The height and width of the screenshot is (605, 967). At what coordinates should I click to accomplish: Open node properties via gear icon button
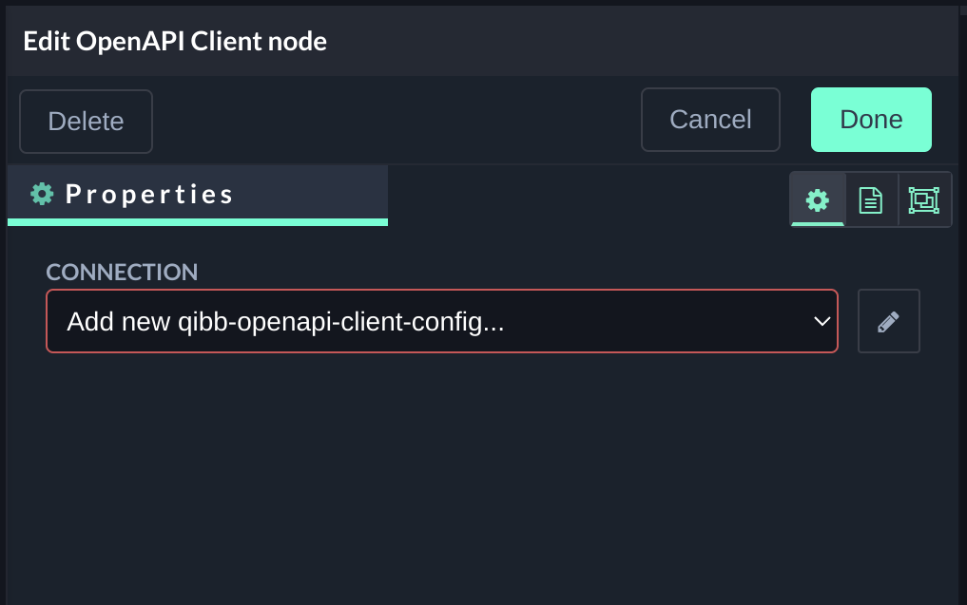point(818,199)
